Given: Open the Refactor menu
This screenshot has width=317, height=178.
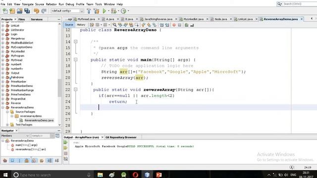Looking at the screenshot, I should pos(51,4).
